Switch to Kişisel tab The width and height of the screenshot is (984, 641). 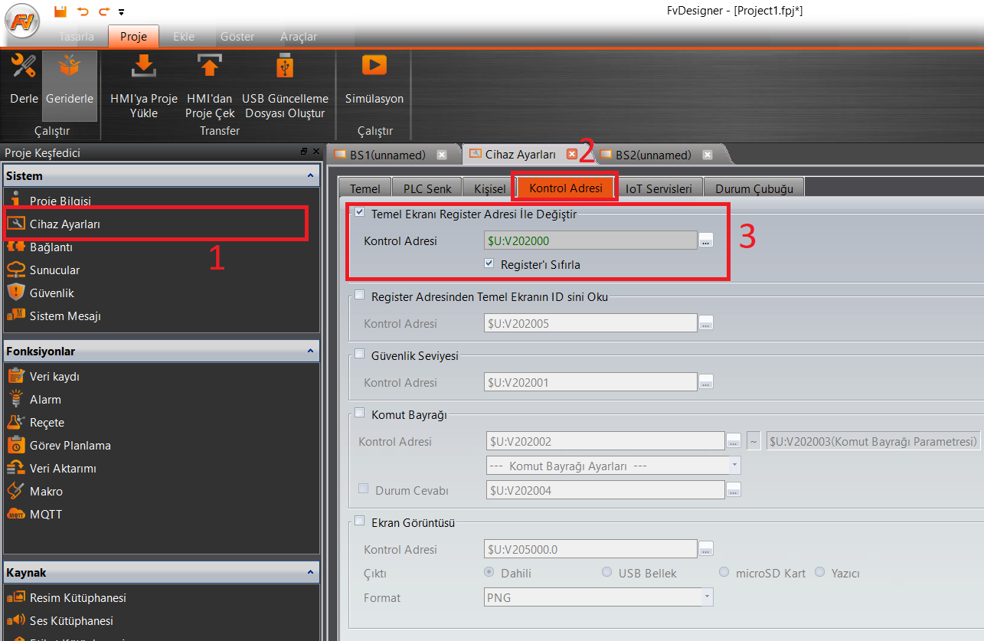(x=489, y=188)
